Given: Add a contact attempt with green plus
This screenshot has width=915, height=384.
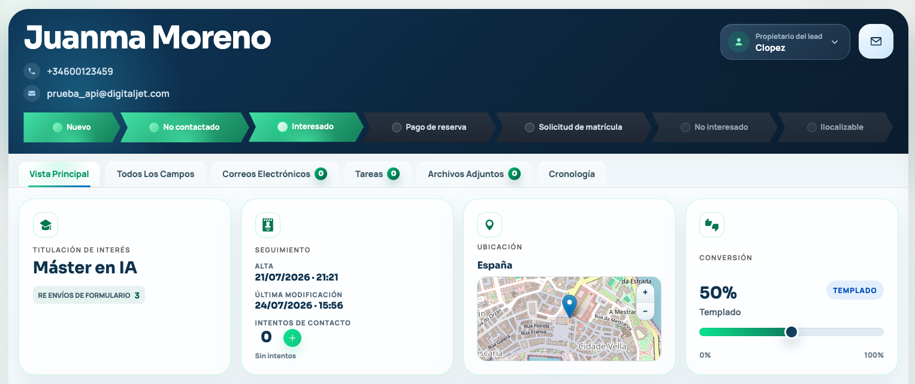Looking at the screenshot, I should (292, 338).
